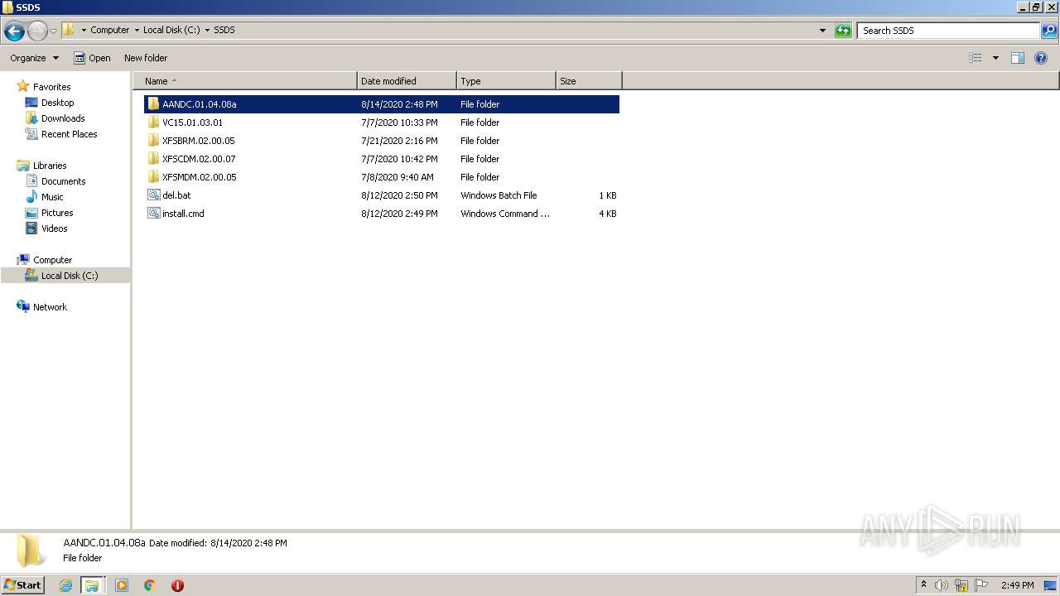Click the Windows Batch File type cell
1060x596 pixels.
click(499, 195)
